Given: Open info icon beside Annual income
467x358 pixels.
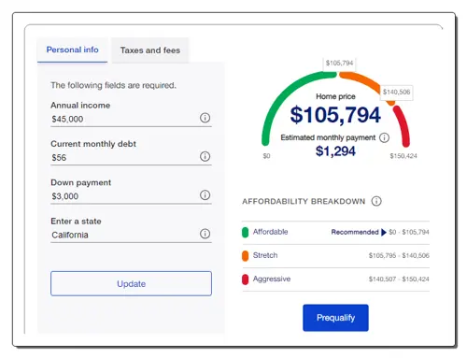Looking at the screenshot, I should click(x=205, y=118).
